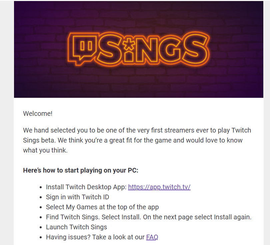Click the 'Sign in with Twitch ID' step
Screen dimensions: 270x245
click(77, 197)
